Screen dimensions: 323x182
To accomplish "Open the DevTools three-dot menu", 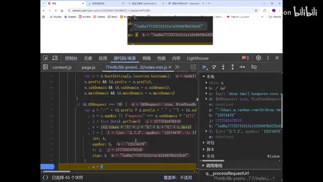I will pos(268,58).
